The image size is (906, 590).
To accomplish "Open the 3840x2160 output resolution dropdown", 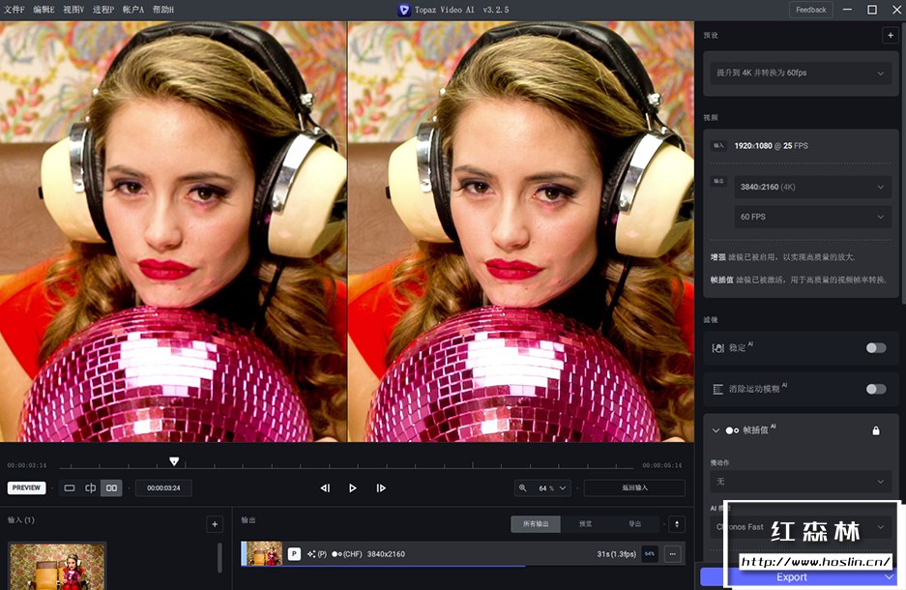I will click(812, 187).
